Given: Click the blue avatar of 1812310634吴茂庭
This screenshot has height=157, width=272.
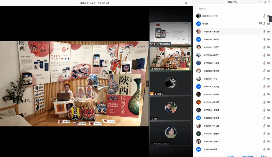Looking at the screenshot, I should pyautogui.click(x=198, y=86).
